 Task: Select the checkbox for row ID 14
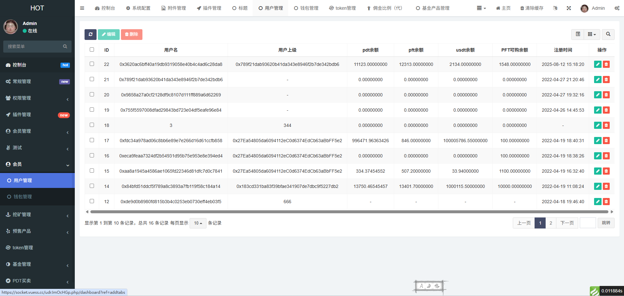click(92, 186)
